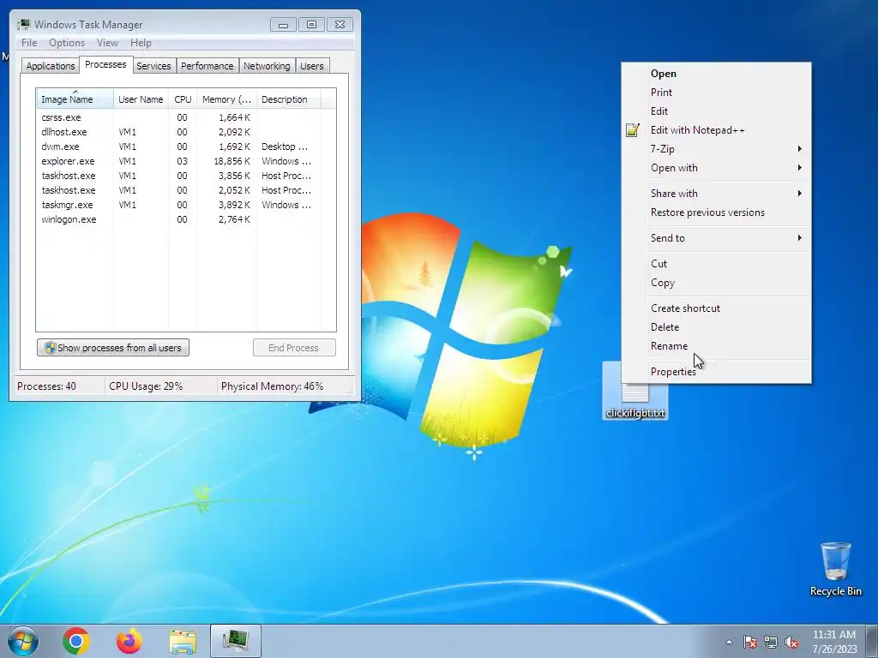This screenshot has width=878, height=658.
Task: Switch to the Services tab
Action: tap(153, 66)
